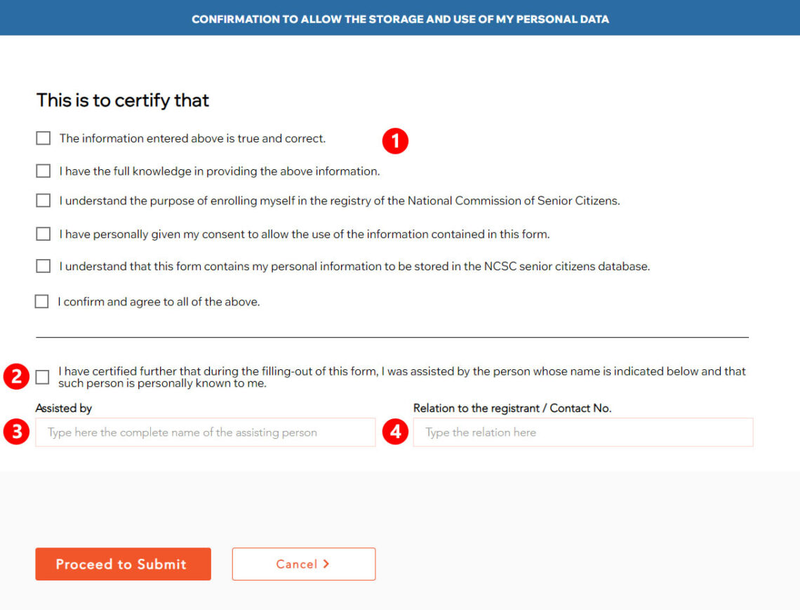Screen dimensions: 800x610
Task: Check "I have personally given my consent" box
Action: (43, 233)
